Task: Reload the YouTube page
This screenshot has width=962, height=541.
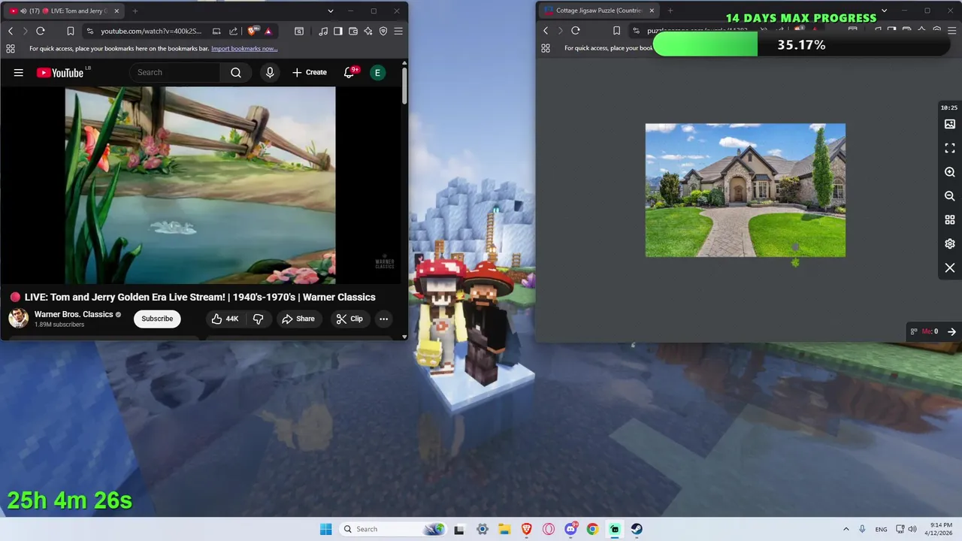Action: (x=41, y=31)
